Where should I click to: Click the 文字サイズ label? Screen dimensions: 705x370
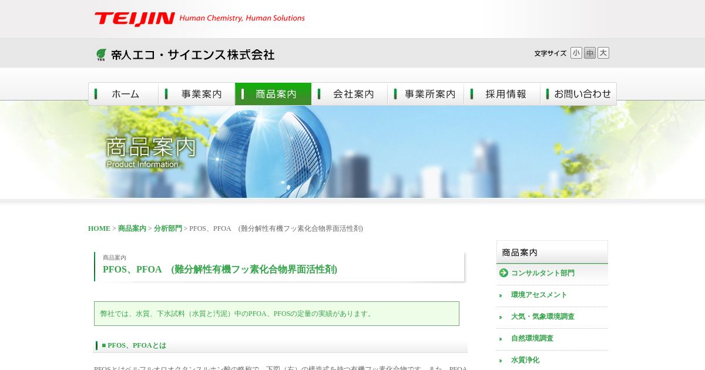(x=550, y=53)
